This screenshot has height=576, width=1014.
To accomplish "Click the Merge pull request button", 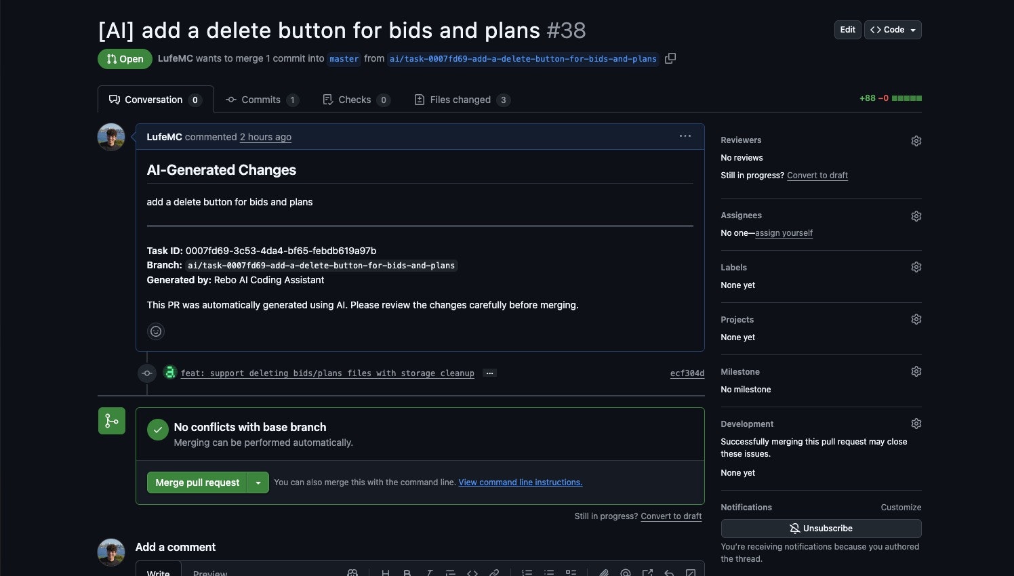I will 197,482.
